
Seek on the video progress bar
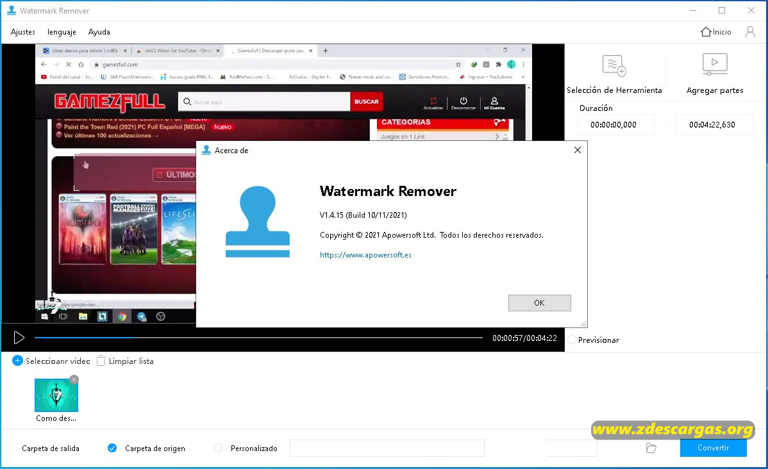pos(258,338)
